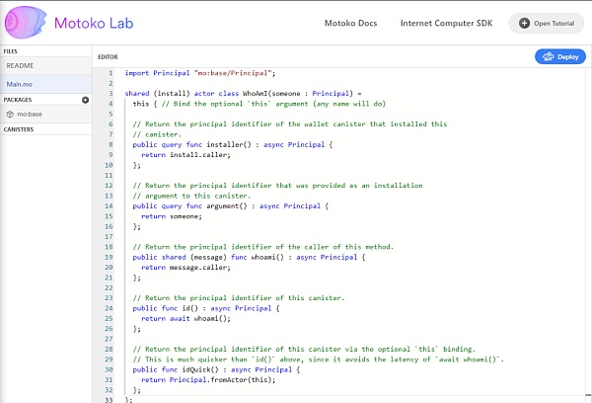Click the 'shared (install) actor class' line
The height and width of the screenshot is (403, 592).
coord(243,94)
